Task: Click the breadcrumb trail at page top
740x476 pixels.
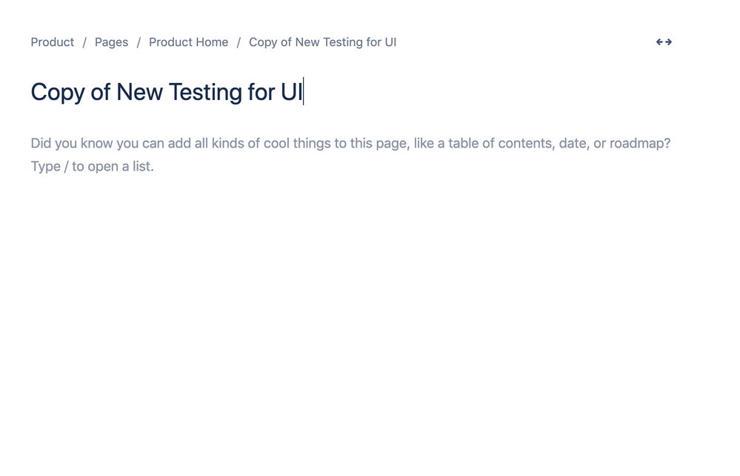Action: [x=213, y=42]
